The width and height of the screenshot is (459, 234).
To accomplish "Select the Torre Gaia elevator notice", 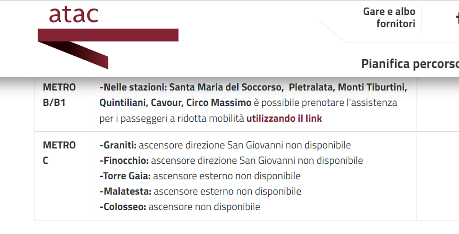I will click(x=199, y=176).
